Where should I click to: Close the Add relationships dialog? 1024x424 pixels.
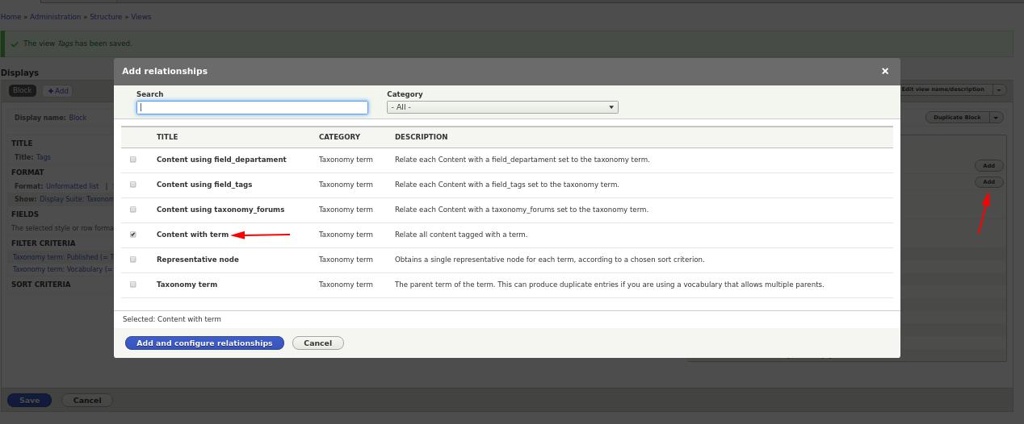(885, 71)
